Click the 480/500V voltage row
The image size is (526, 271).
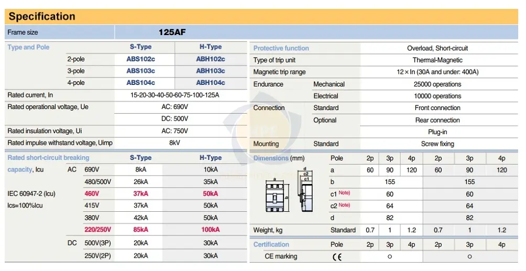[x=97, y=182]
